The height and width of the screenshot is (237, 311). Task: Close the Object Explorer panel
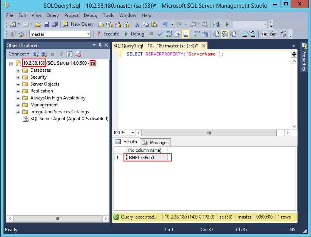click(106, 45)
